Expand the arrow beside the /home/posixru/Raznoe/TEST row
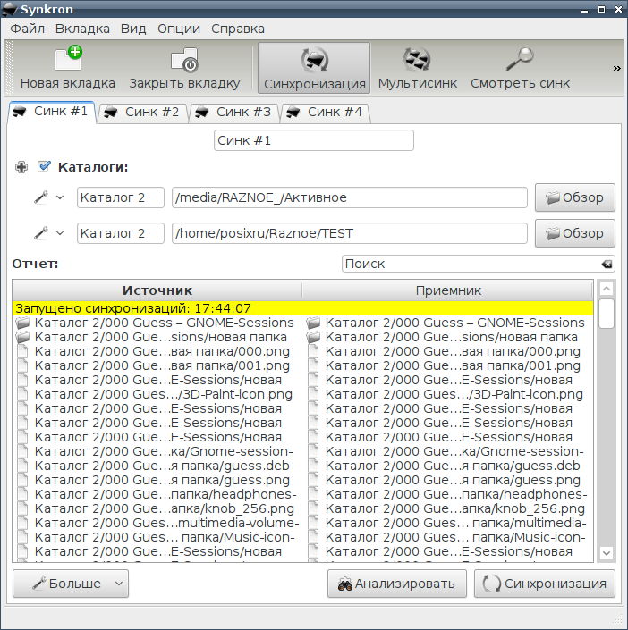The image size is (628, 630). point(60,232)
